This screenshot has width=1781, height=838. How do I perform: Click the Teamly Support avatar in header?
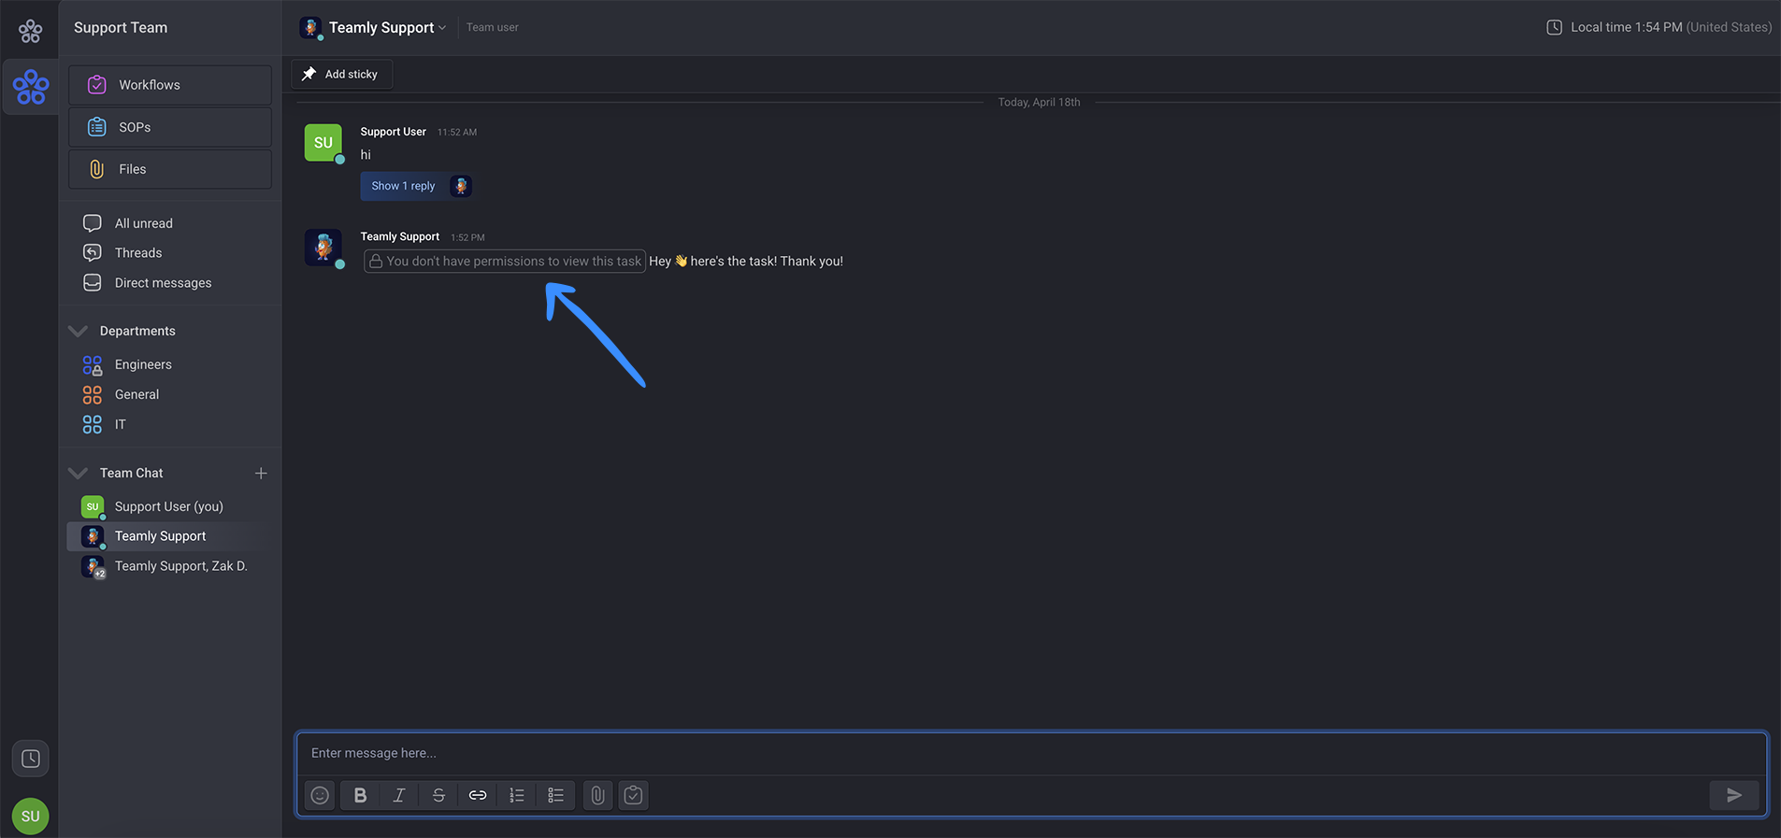(310, 28)
